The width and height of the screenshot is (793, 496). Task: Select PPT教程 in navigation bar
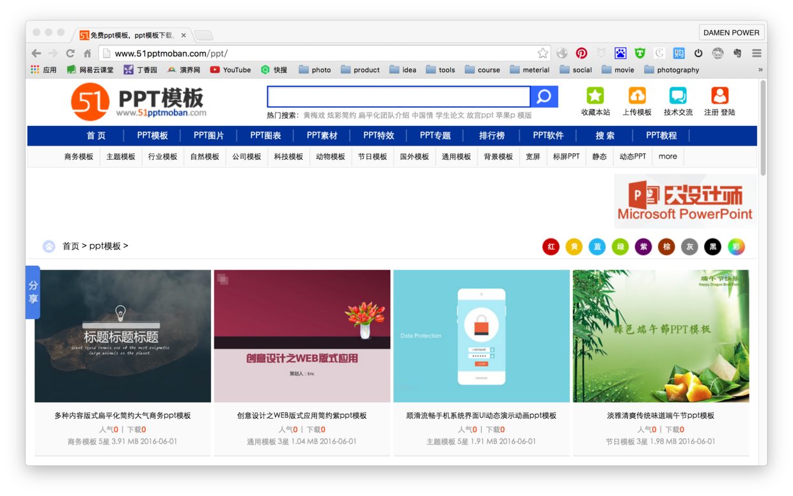(x=661, y=136)
